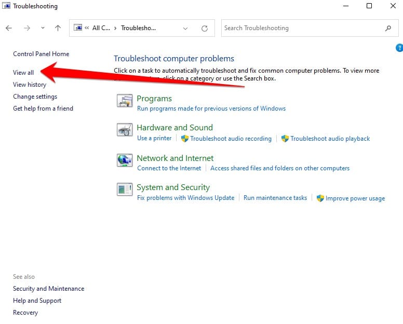Viewport: 403px width, 324px height.
Task: Click the search magnifier icon
Action: (388, 28)
